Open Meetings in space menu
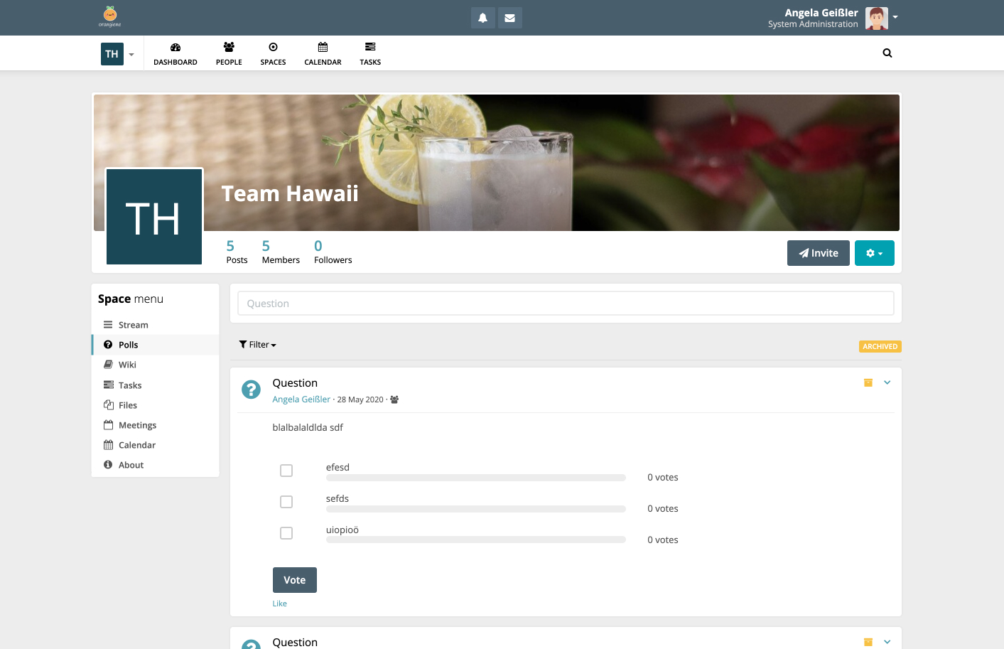This screenshot has height=649, width=1004. click(156, 425)
